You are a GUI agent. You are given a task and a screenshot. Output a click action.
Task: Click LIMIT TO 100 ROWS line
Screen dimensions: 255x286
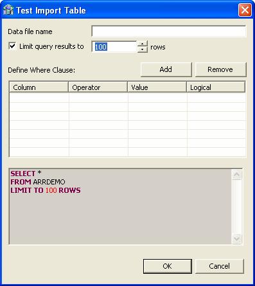(46, 190)
